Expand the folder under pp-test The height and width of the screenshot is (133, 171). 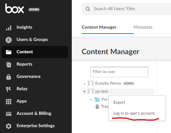click(91, 100)
